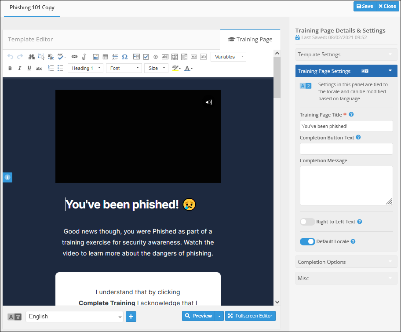Click the video mute speaker icon
401x332 pixels.
[x=209, y=102]
